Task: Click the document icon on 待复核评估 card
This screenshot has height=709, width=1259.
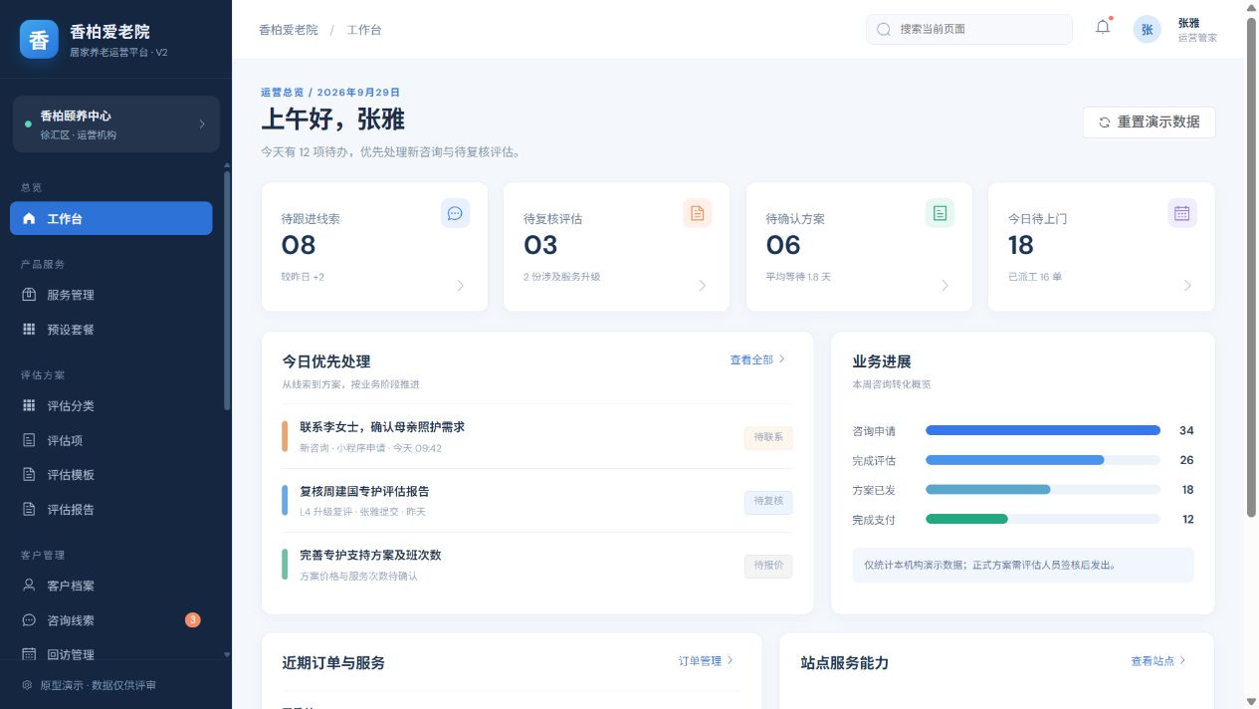Action: pyautogui.click(x=697, y=213)
